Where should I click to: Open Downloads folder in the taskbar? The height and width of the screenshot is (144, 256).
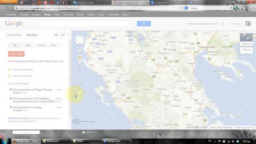pyautogui.click(x=56, y=141)
